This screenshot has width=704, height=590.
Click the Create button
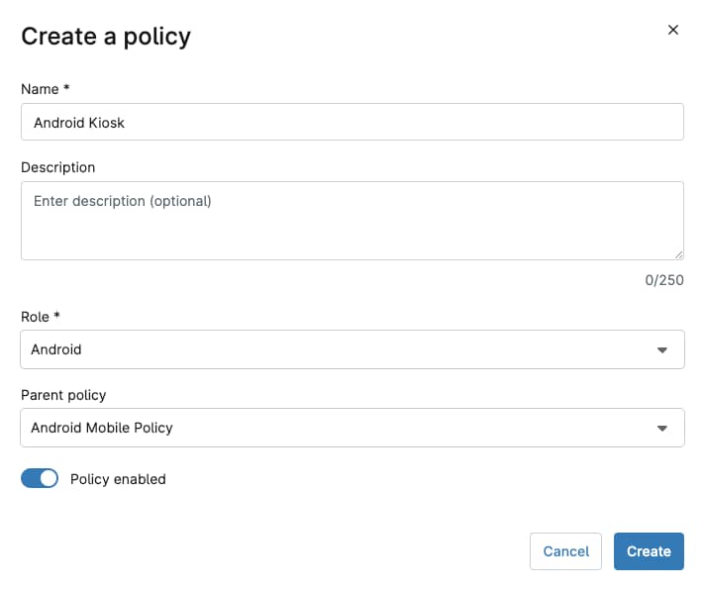coord(649,551)
